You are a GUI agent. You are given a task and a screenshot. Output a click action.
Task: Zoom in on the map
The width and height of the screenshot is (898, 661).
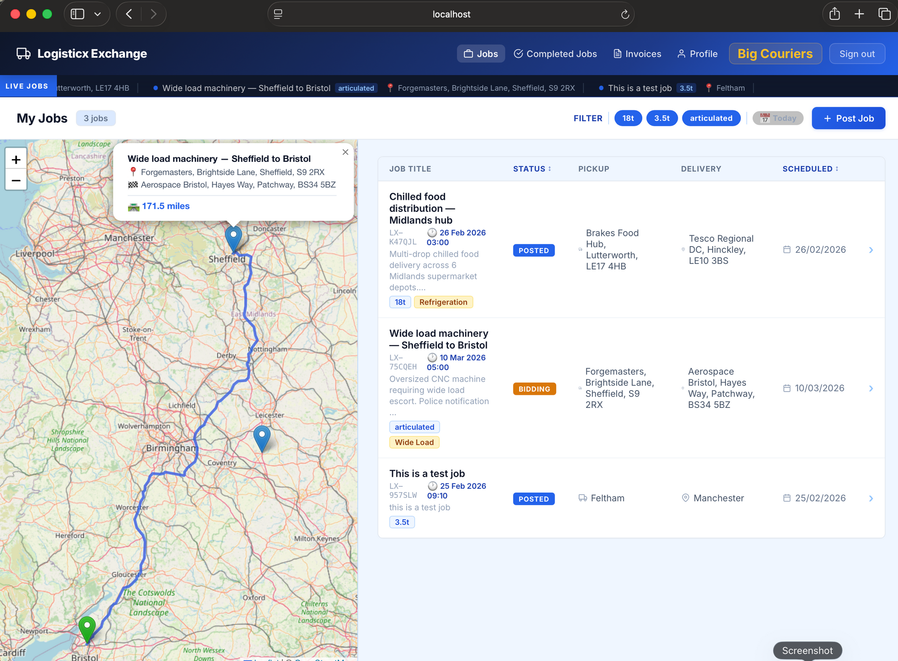pyautogui.click(x=16, y=160)
